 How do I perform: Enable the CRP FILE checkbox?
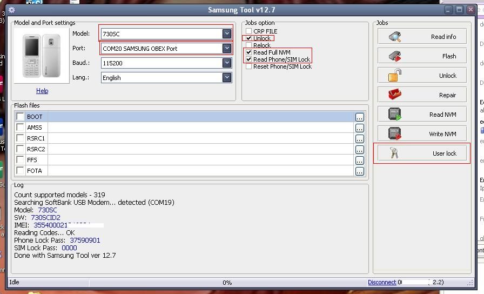(x=249, y=31)
